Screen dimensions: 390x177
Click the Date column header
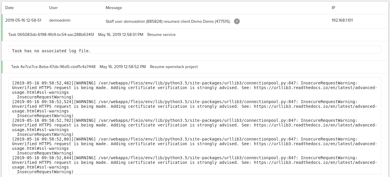[x=9, y=8]
